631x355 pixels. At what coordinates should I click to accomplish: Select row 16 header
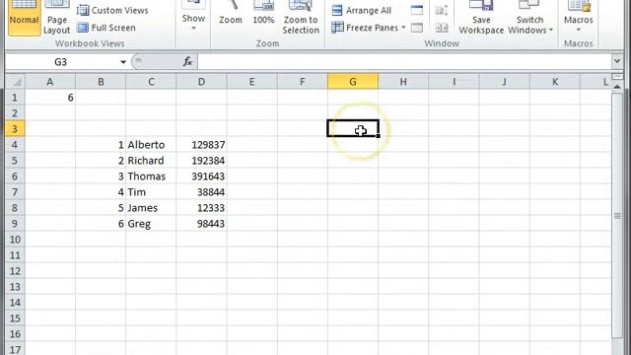pyautogui.click(x=15, y=334)
